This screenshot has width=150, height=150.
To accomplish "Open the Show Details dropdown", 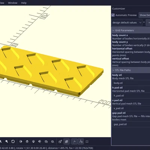I will click(x=144, y=15).
